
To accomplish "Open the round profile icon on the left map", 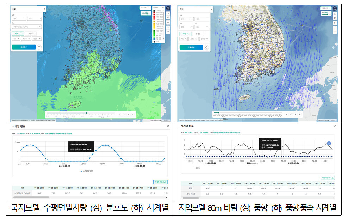I will [x=168, y=8].
